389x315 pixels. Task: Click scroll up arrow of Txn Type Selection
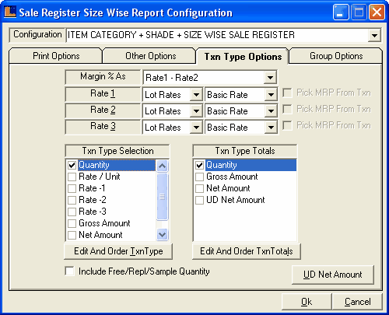[163, 166]
